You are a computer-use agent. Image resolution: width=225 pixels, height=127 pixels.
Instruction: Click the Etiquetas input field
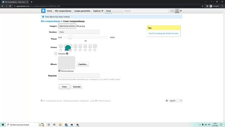point(79,75)
